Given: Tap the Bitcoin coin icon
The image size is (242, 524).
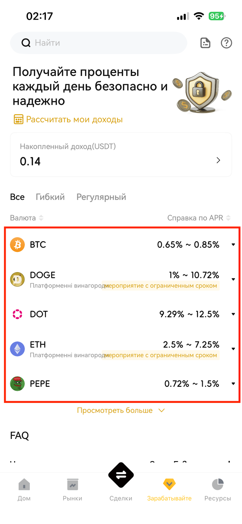Looking at the screenshot, I should pos(17,245).
